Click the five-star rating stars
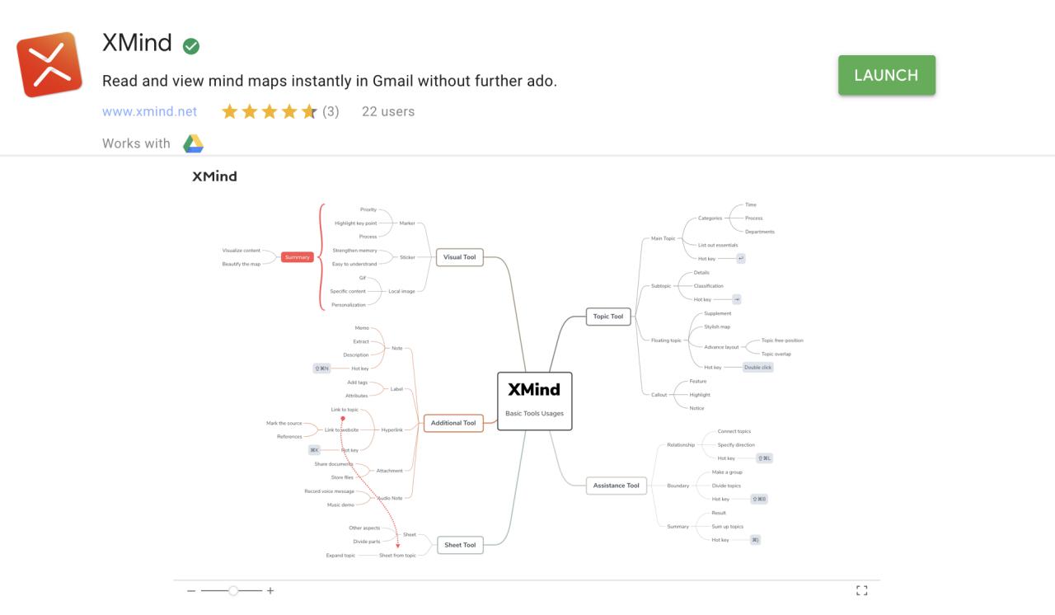This screenshot has width=1055, height=615. point(270,111)
